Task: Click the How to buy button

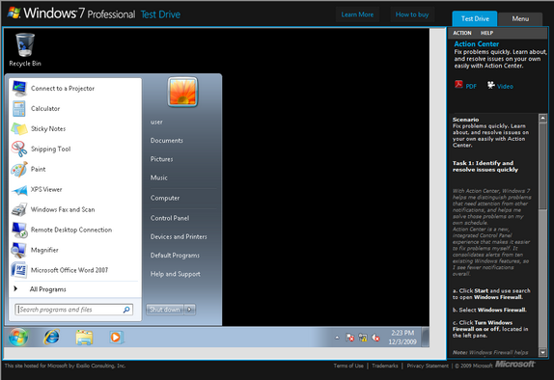Action: (412, 14)
